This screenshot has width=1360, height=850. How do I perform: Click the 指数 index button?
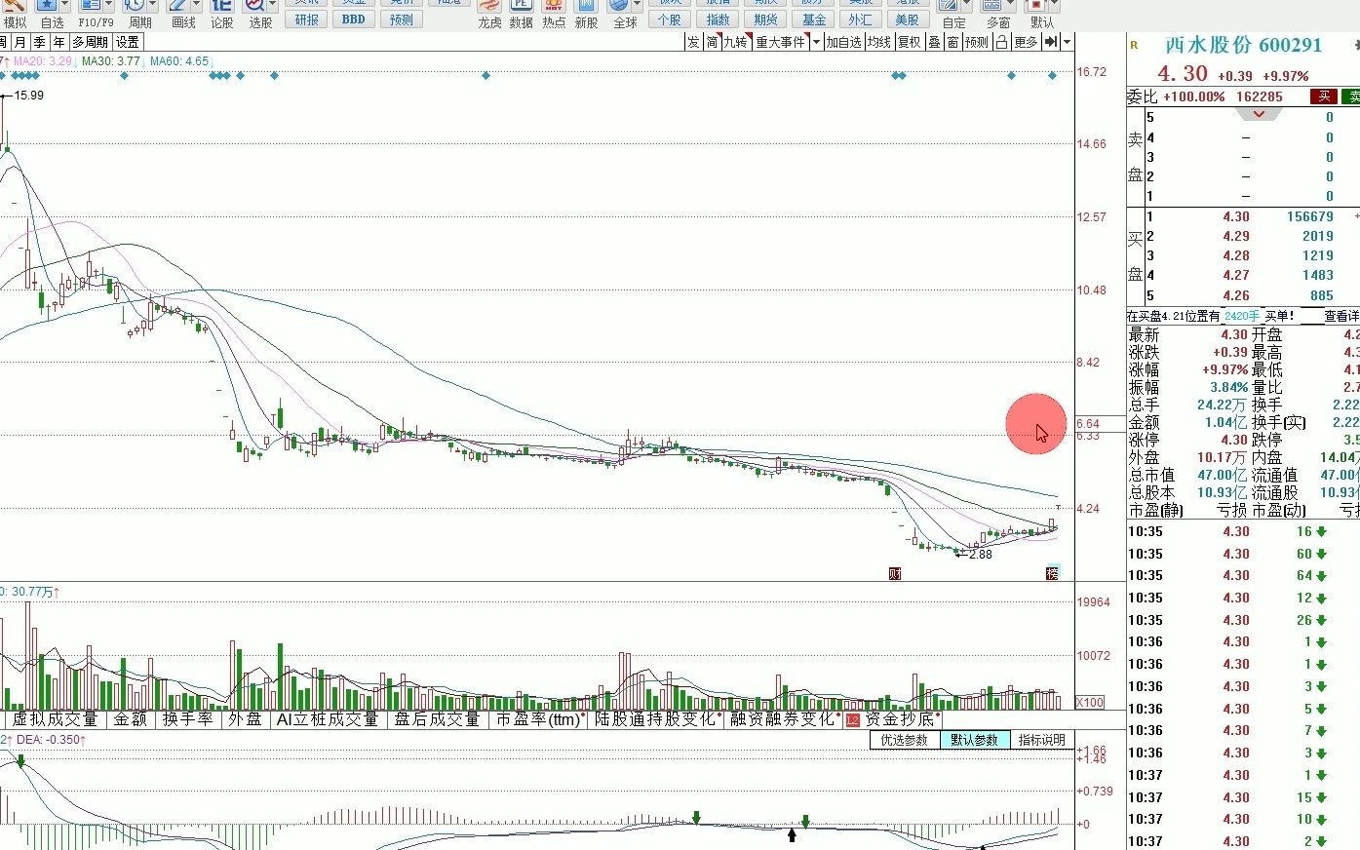point(719,19)
